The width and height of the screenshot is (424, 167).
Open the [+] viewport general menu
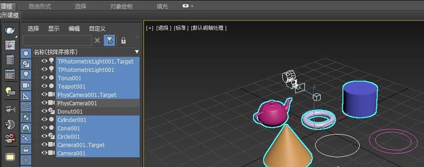[x=150, y=28]
